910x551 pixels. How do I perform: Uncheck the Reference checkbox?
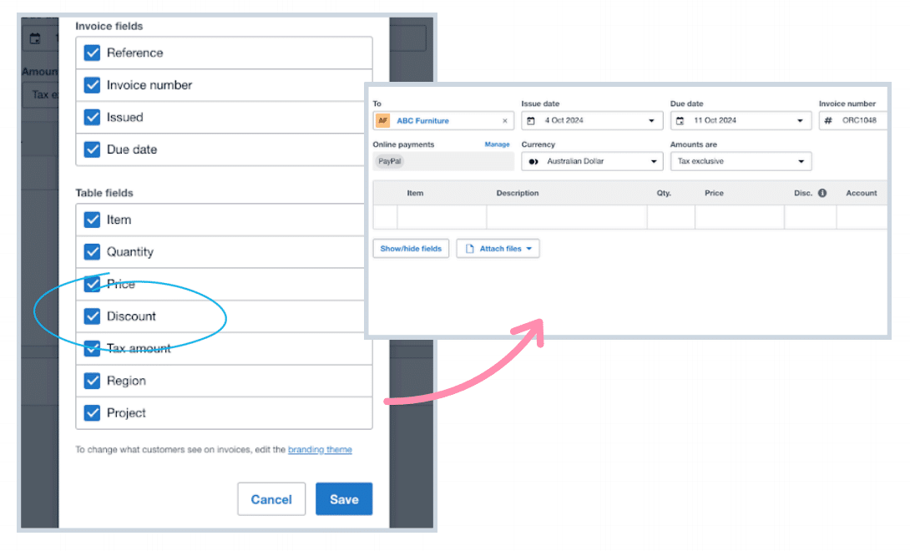click(x=93, y=53)
